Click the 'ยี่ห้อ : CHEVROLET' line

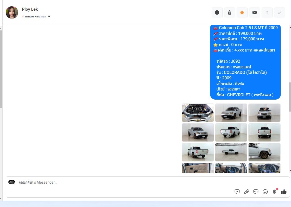click(x=245, y=95)
